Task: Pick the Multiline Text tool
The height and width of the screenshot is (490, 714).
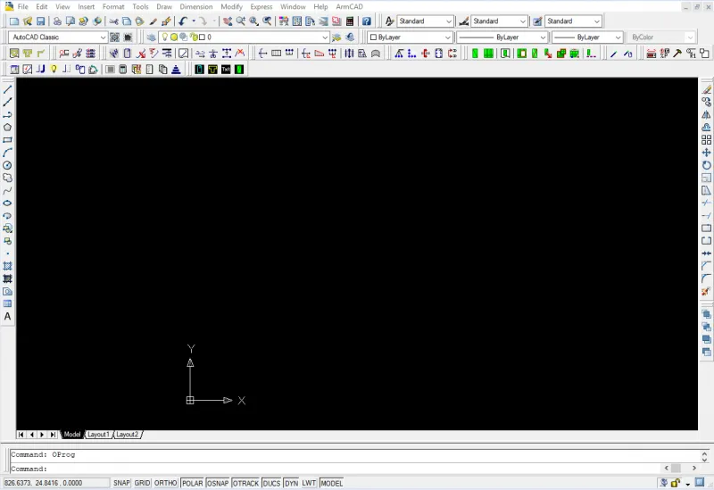Action: coord(7,317)
